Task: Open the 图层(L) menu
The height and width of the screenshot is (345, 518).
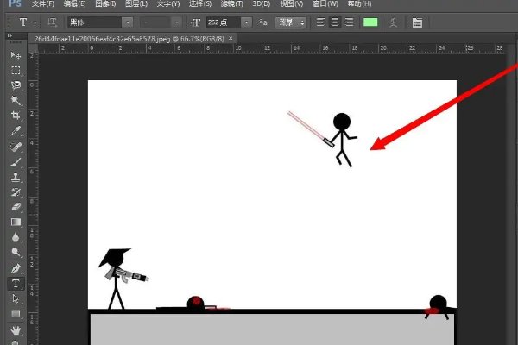Action: (136, 4)
